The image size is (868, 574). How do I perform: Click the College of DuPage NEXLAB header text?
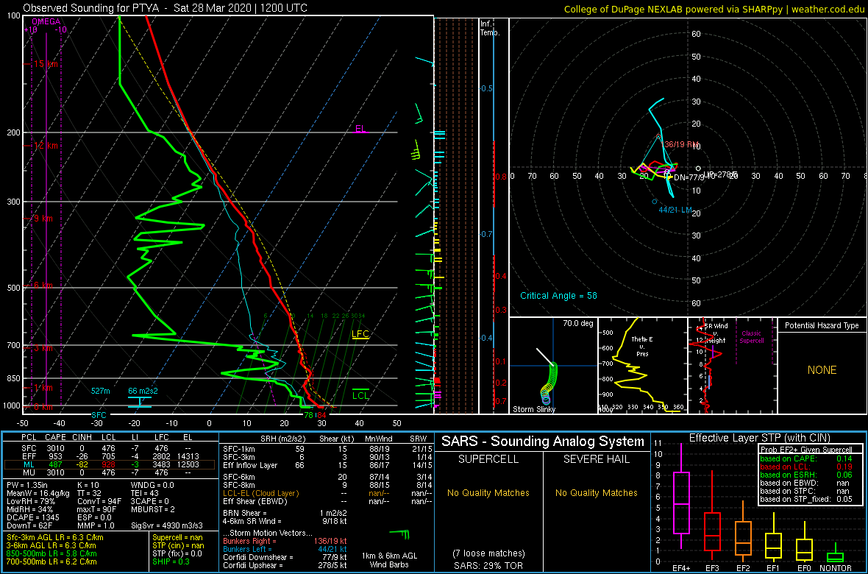tap(714, 9)
